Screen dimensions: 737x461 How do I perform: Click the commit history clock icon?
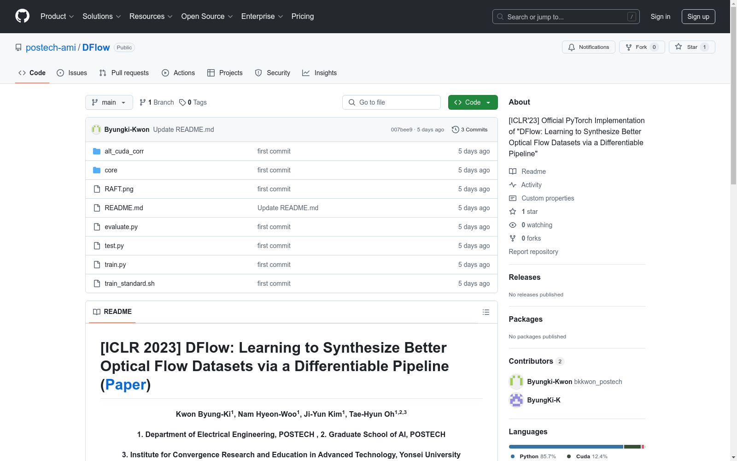coord(456,130)
